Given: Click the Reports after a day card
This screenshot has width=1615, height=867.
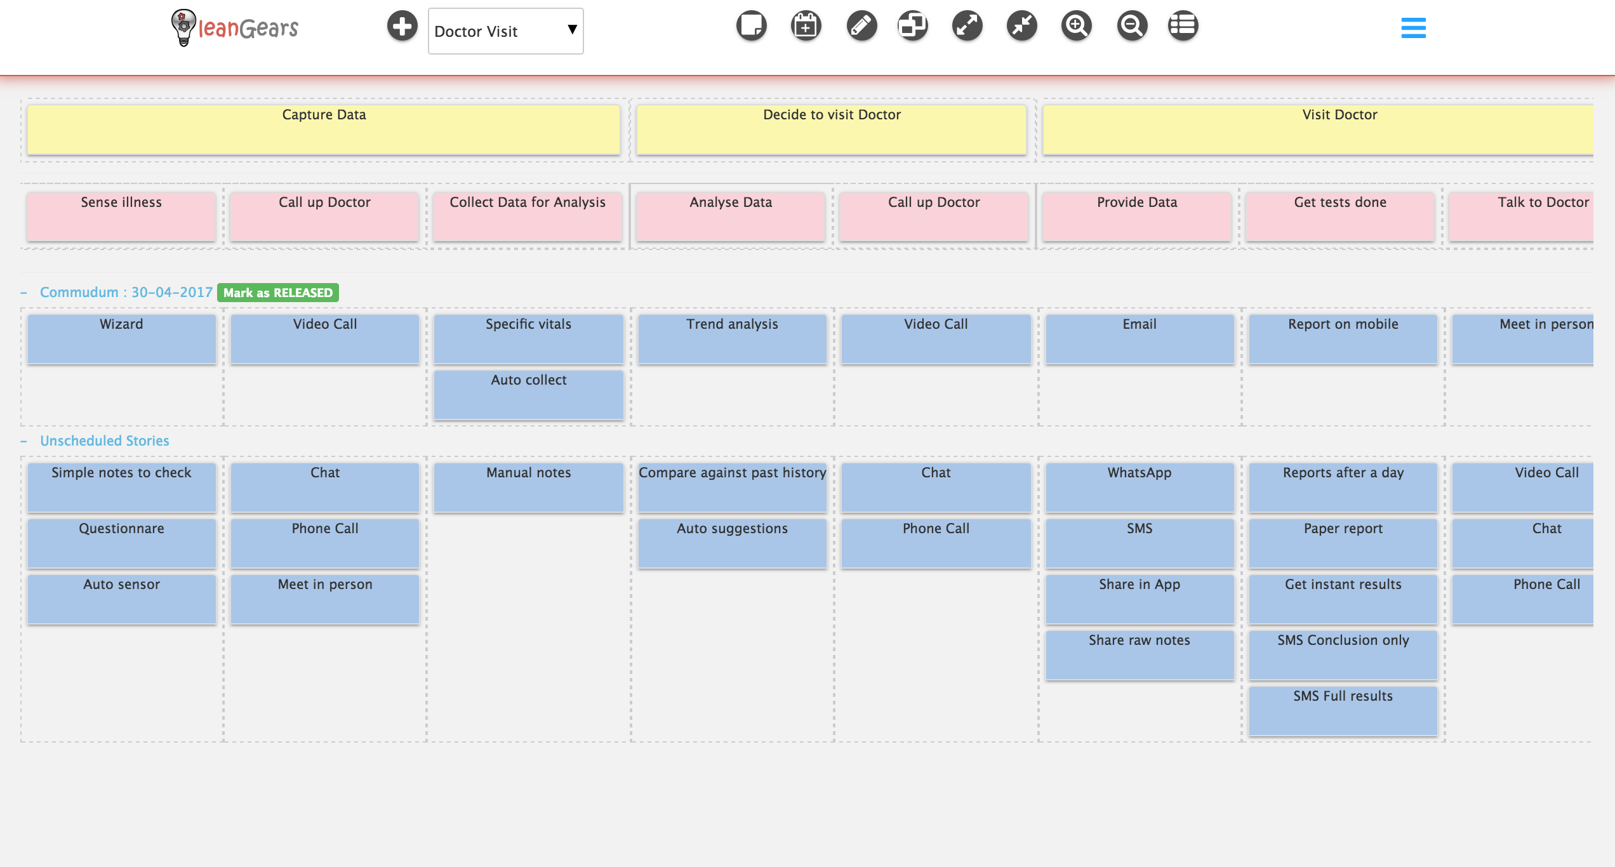Looking at the screenshot, I should coord(1343,487).
